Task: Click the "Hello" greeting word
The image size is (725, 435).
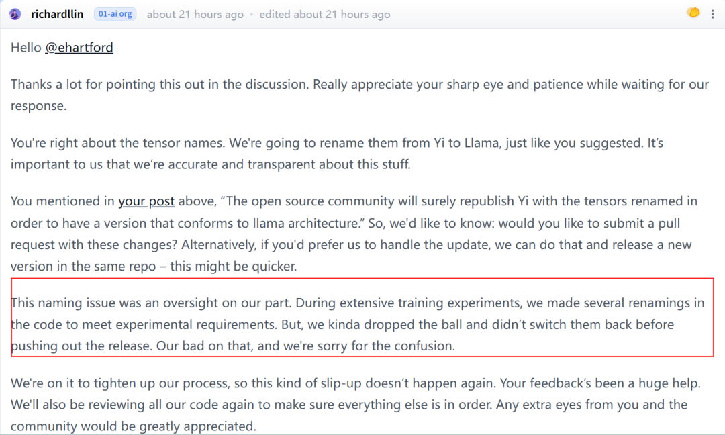Action: [x=26, y=48]
